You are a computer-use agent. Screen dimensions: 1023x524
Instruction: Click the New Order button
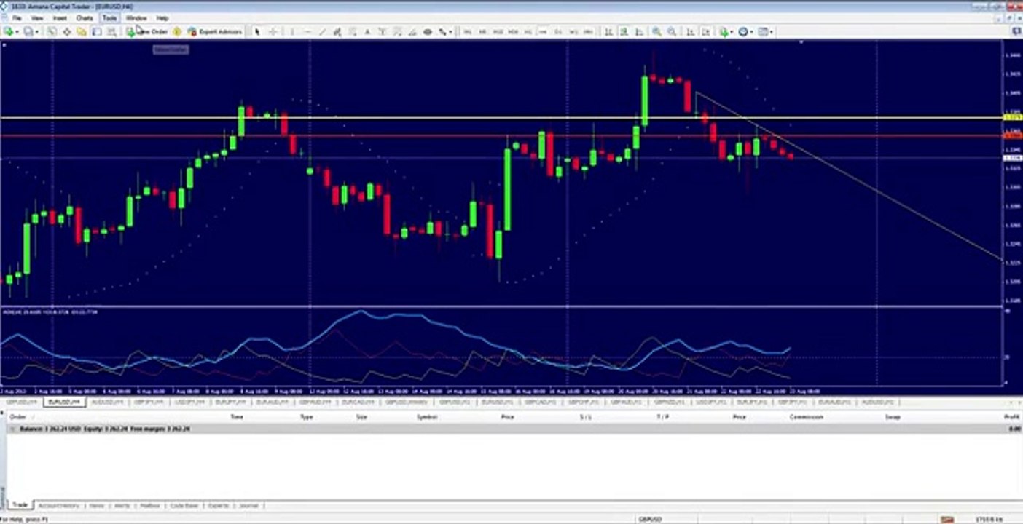tap(148, 31)
